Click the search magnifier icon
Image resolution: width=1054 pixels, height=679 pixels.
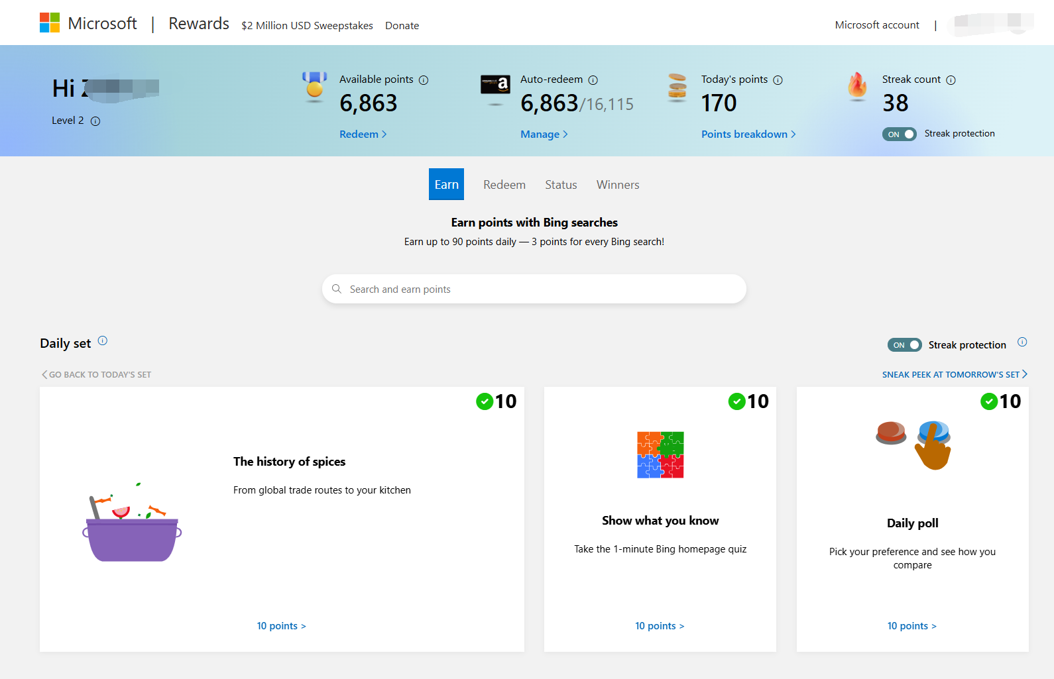pyautogui.click(x=337, y=289)
